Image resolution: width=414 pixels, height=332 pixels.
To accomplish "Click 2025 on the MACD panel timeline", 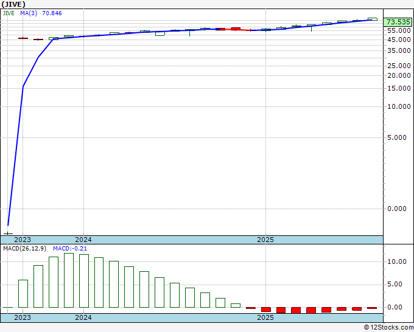I will pyautogui.click(x=265, y=317).
